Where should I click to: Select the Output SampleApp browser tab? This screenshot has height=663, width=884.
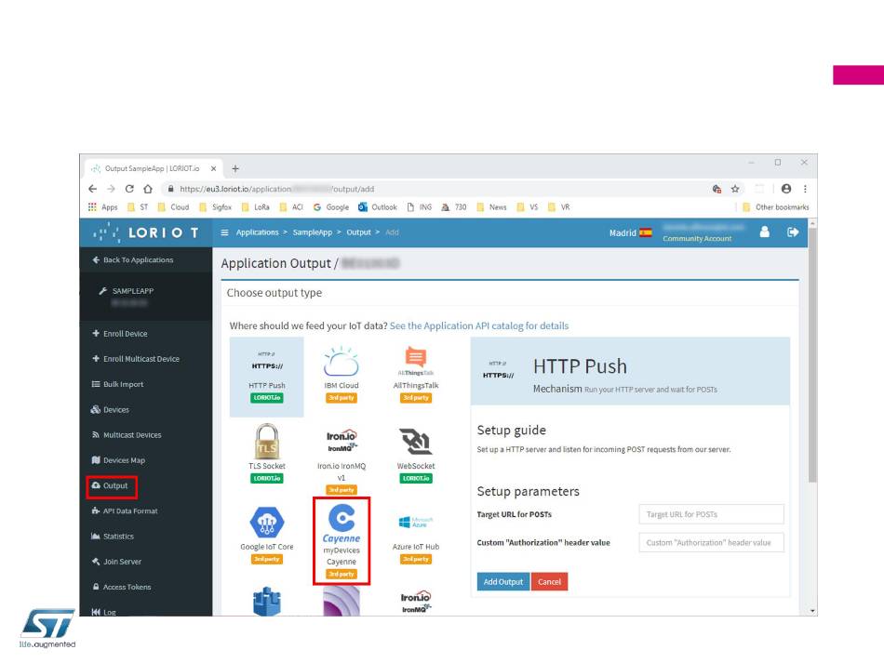[x=152, y=168]
